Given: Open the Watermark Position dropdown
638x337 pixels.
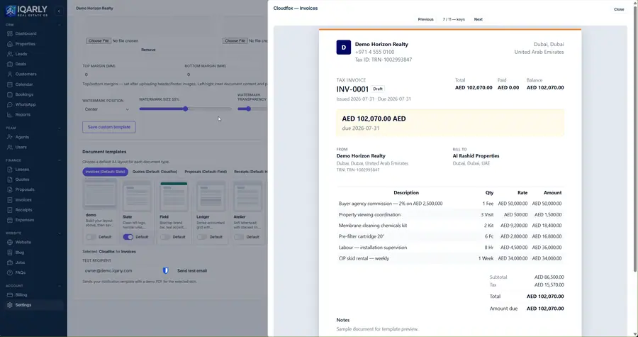Looking at the screenshot, I should (107, 109).
